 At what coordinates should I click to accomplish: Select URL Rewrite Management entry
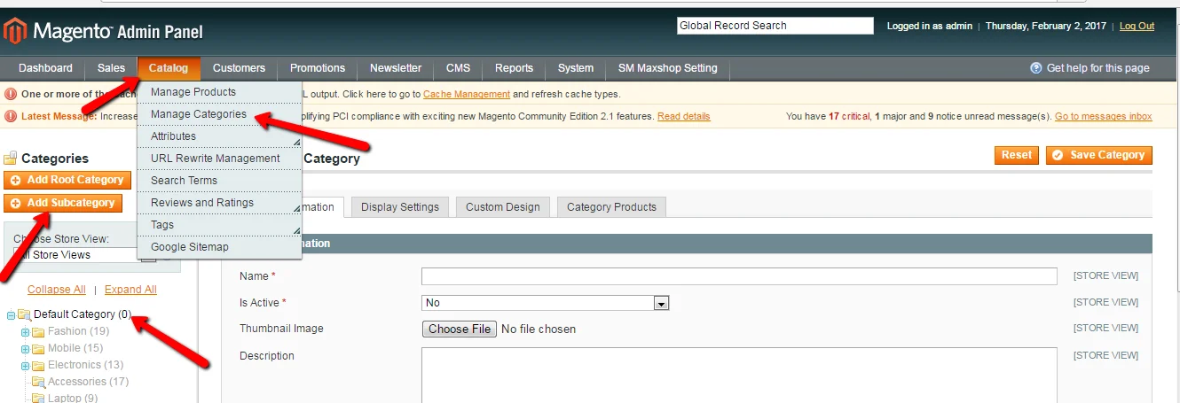pos(219,159)
